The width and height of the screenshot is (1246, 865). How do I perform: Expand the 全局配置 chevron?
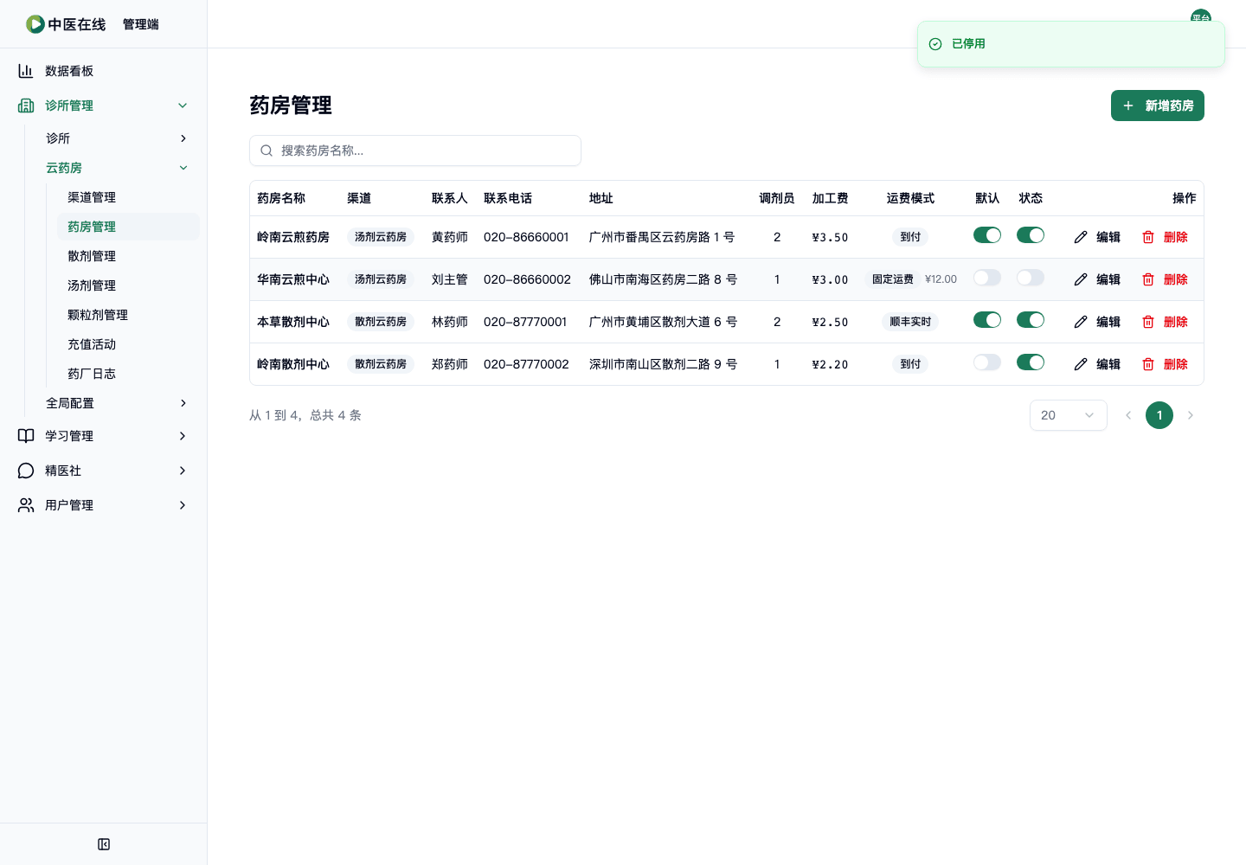coord(183,403)
